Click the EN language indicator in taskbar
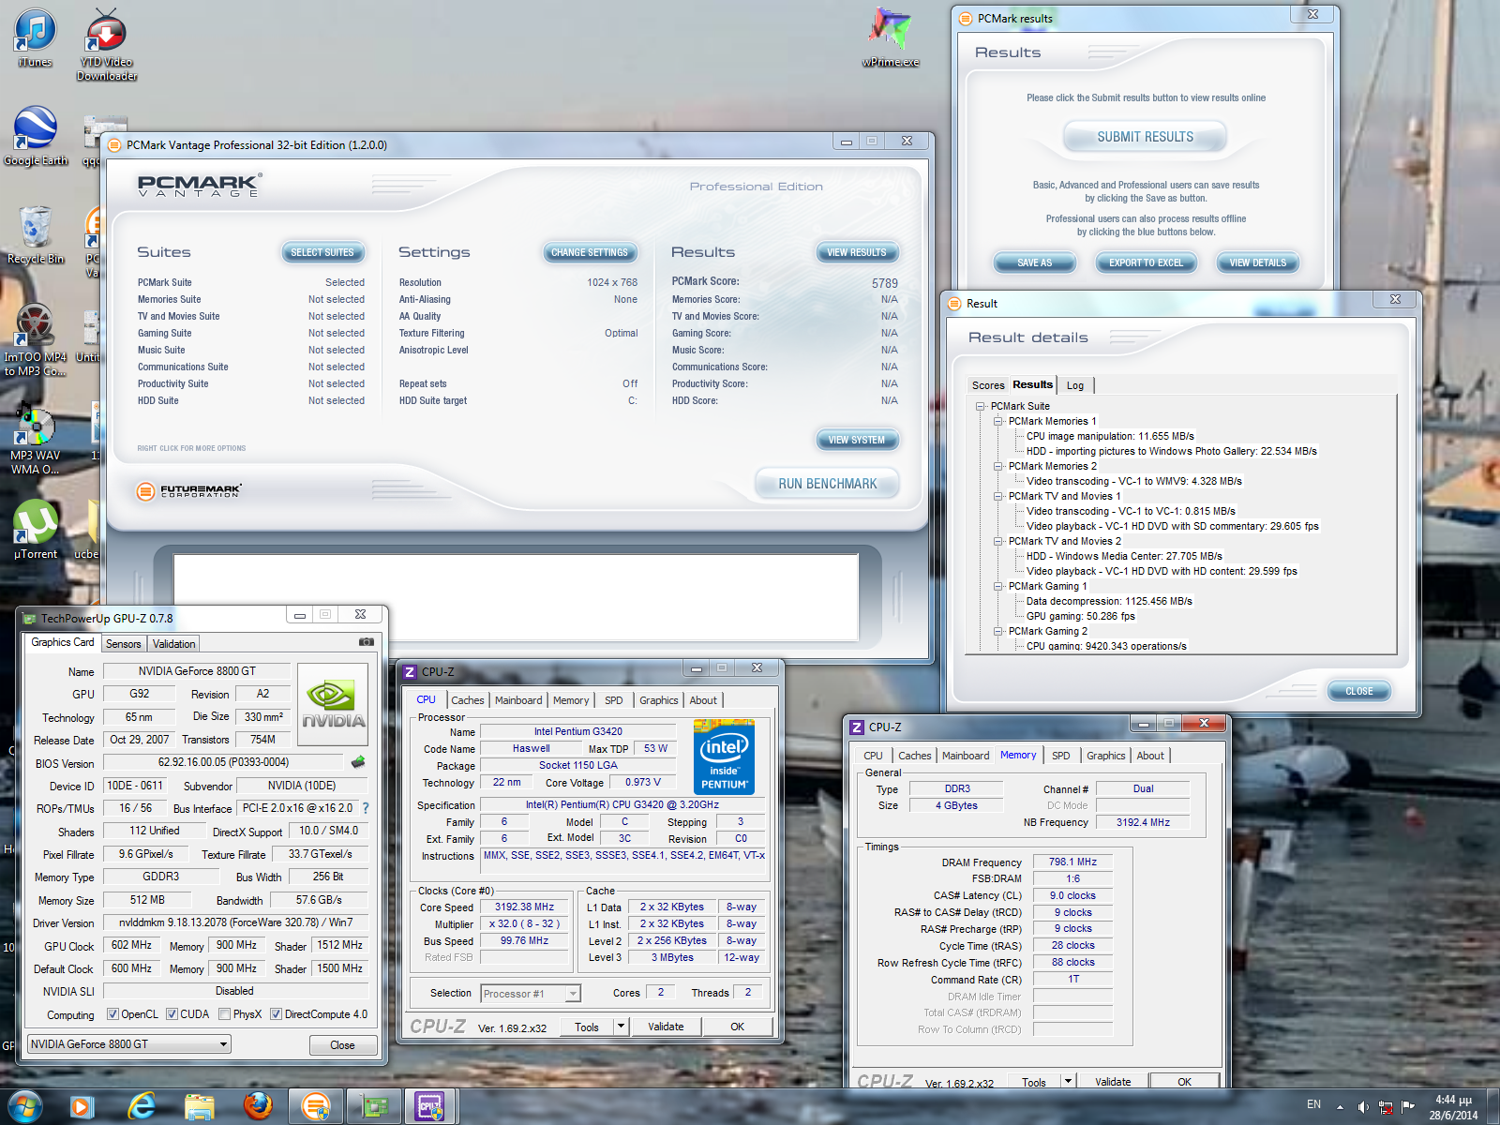1500x1125 pixels. click(1313, 1104)
